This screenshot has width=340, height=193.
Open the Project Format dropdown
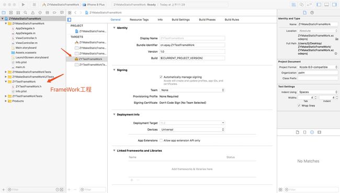click(x=318, y=67)
